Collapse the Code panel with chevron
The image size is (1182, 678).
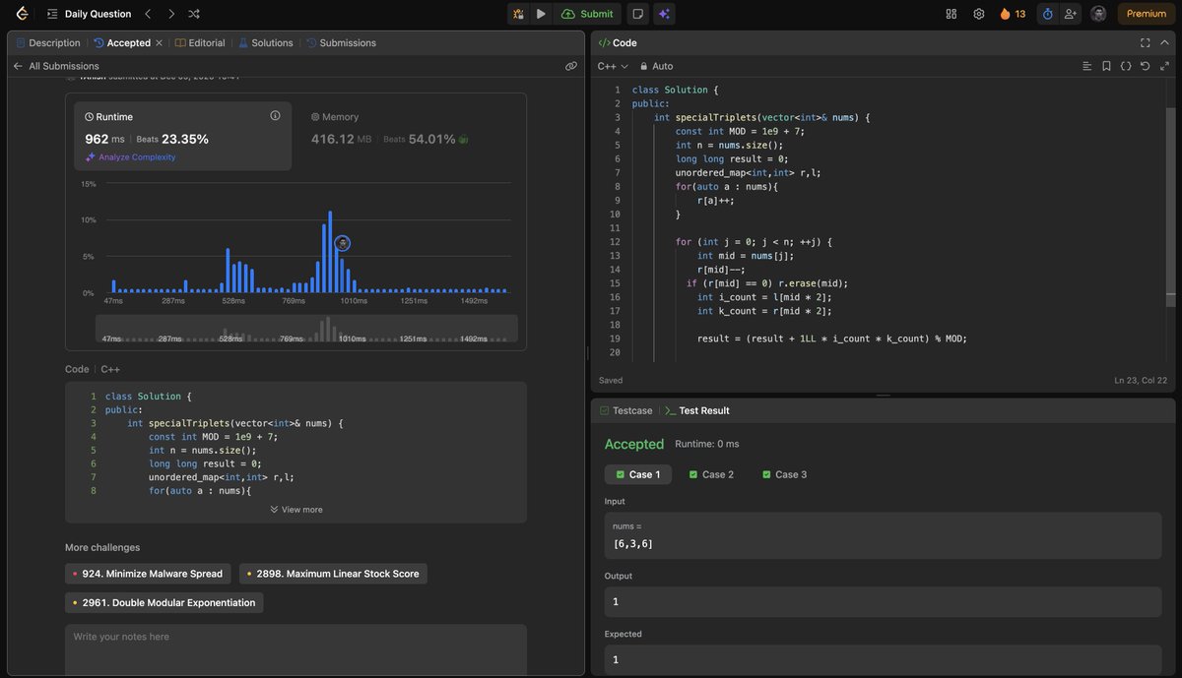pos(1164,43)
